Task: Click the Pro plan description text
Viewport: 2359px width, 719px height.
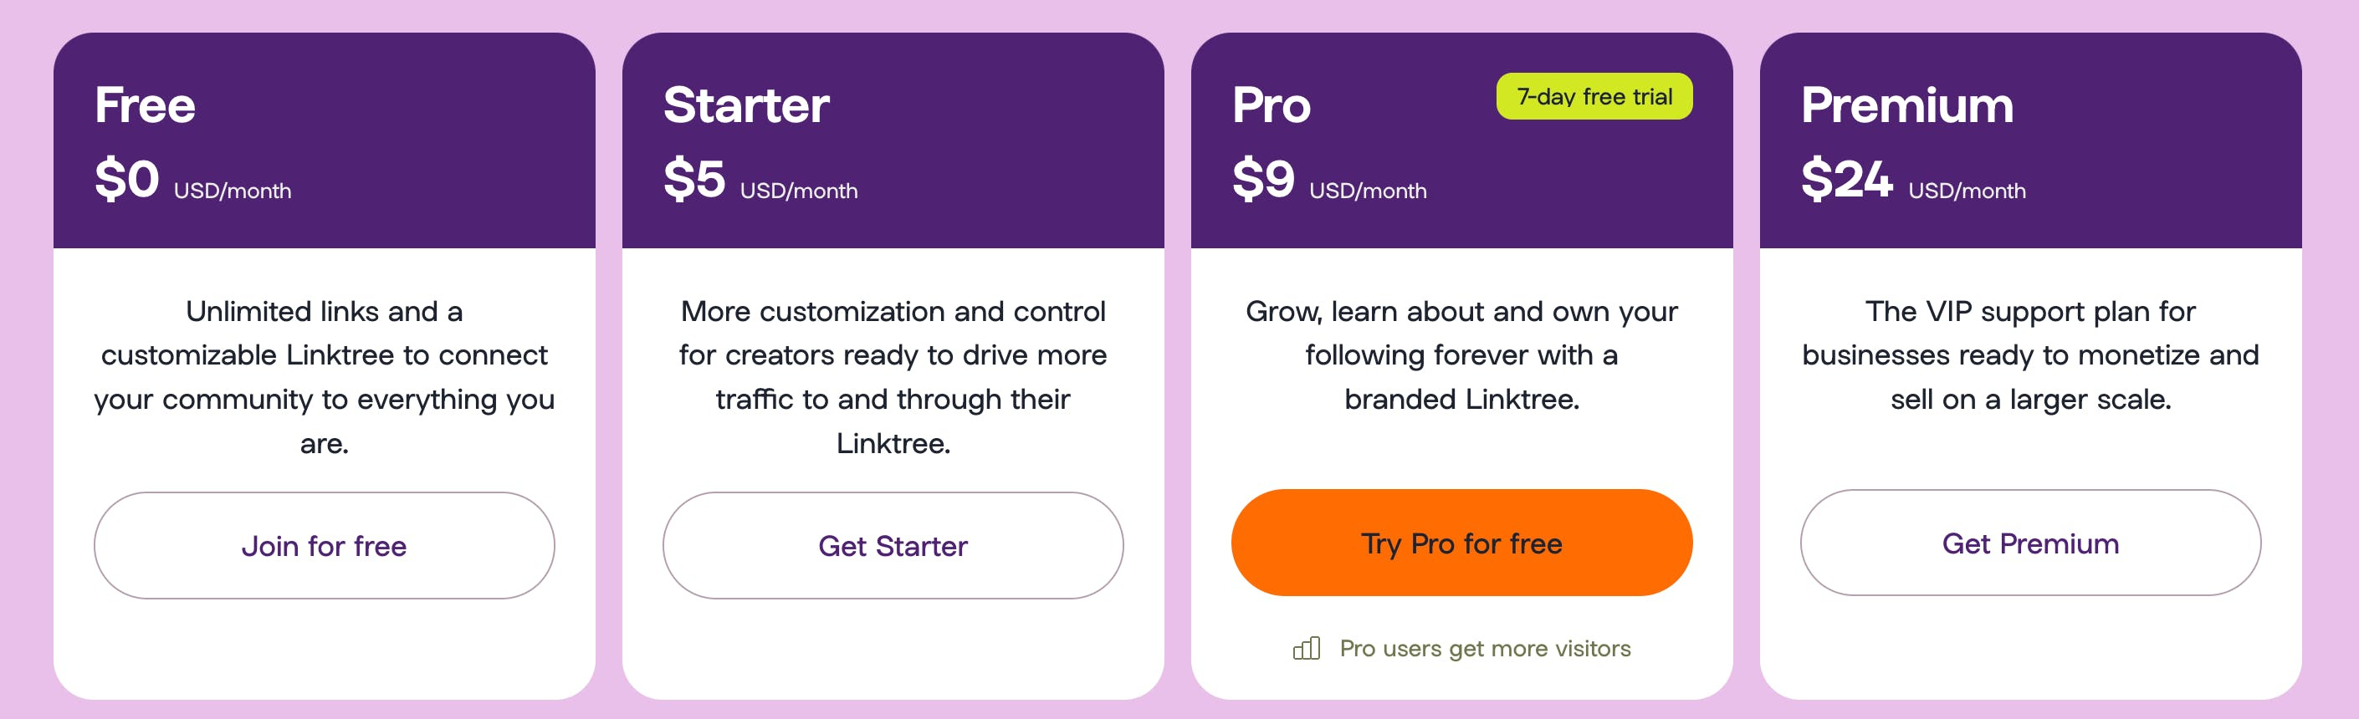Action: (1461, 355)
